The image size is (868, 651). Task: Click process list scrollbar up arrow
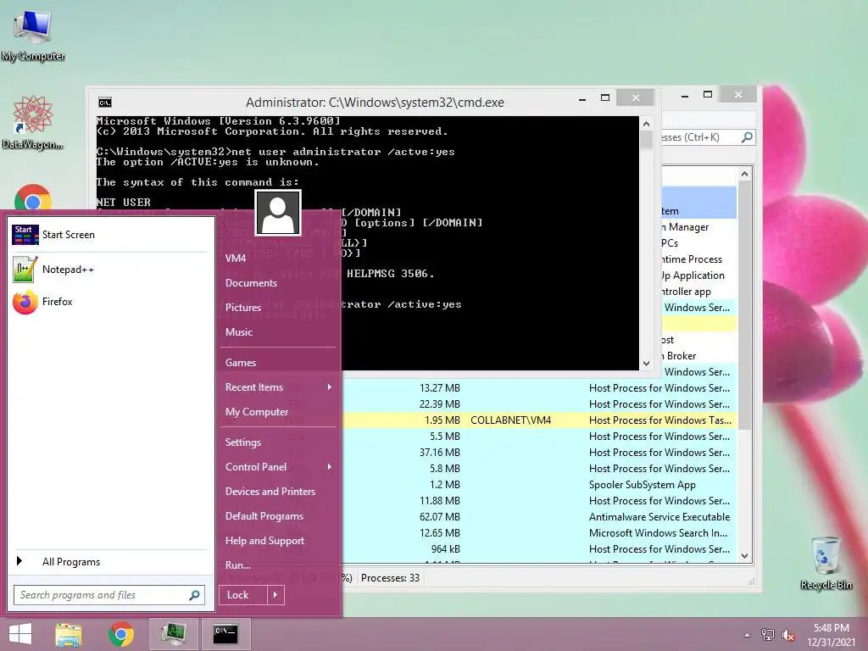[x=744, y=174]
